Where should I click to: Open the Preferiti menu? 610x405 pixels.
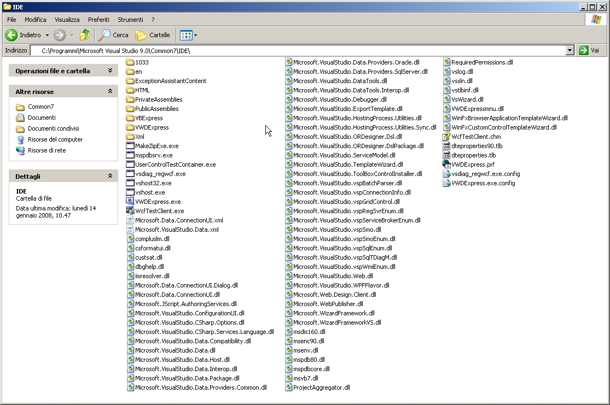click(98, 20)
